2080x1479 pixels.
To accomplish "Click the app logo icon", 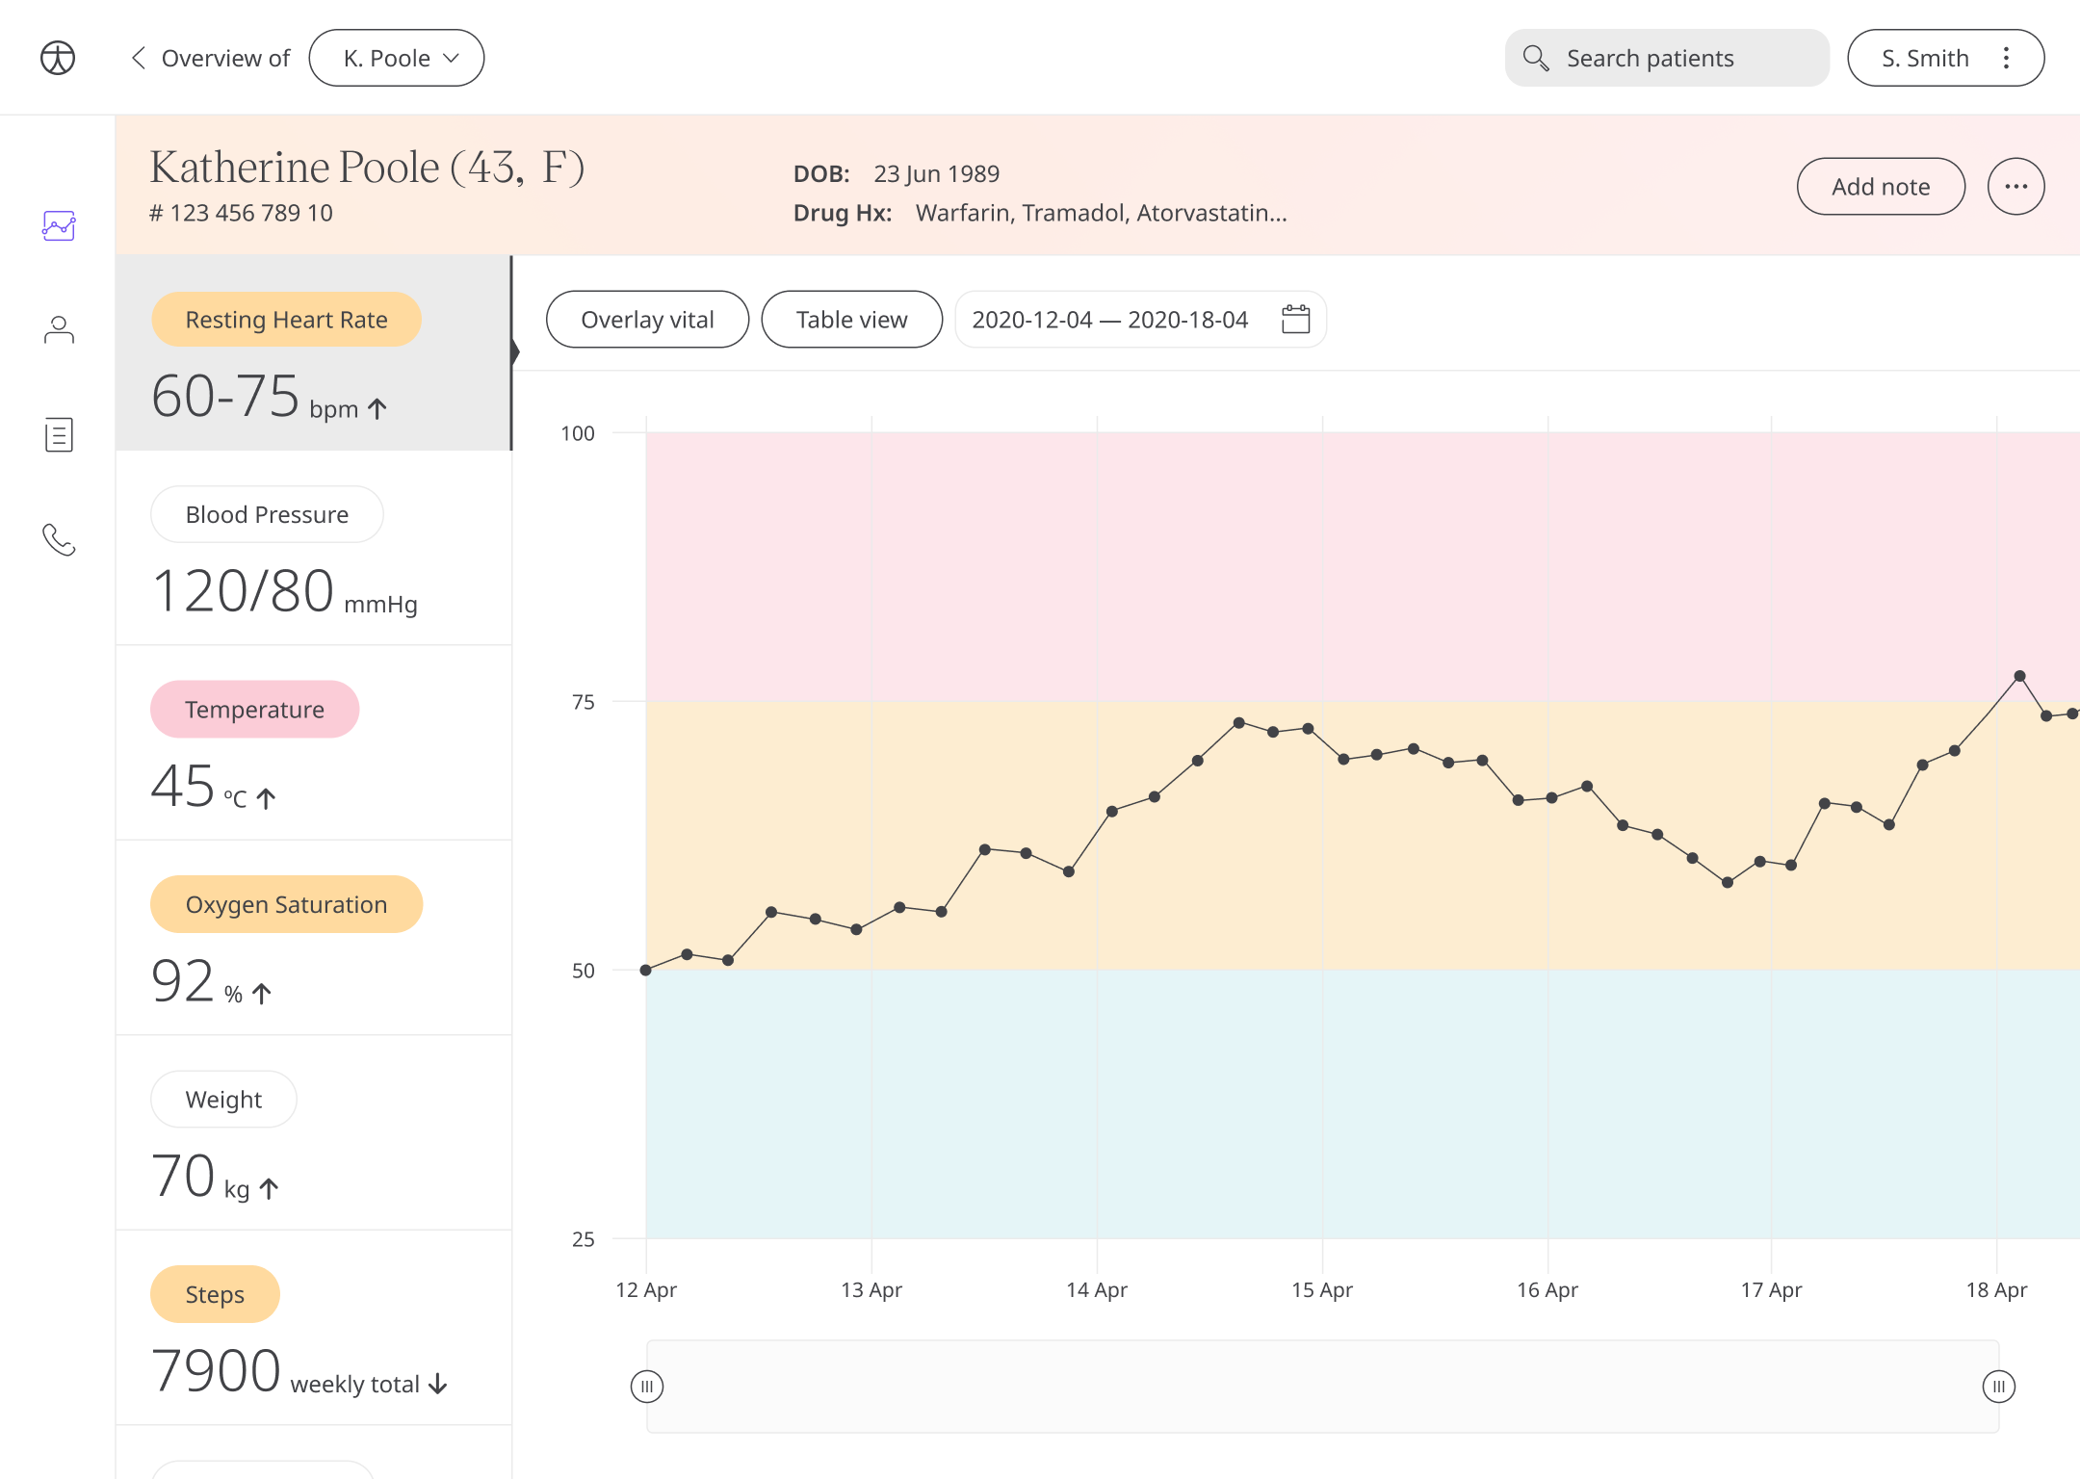I will point(58,58).
